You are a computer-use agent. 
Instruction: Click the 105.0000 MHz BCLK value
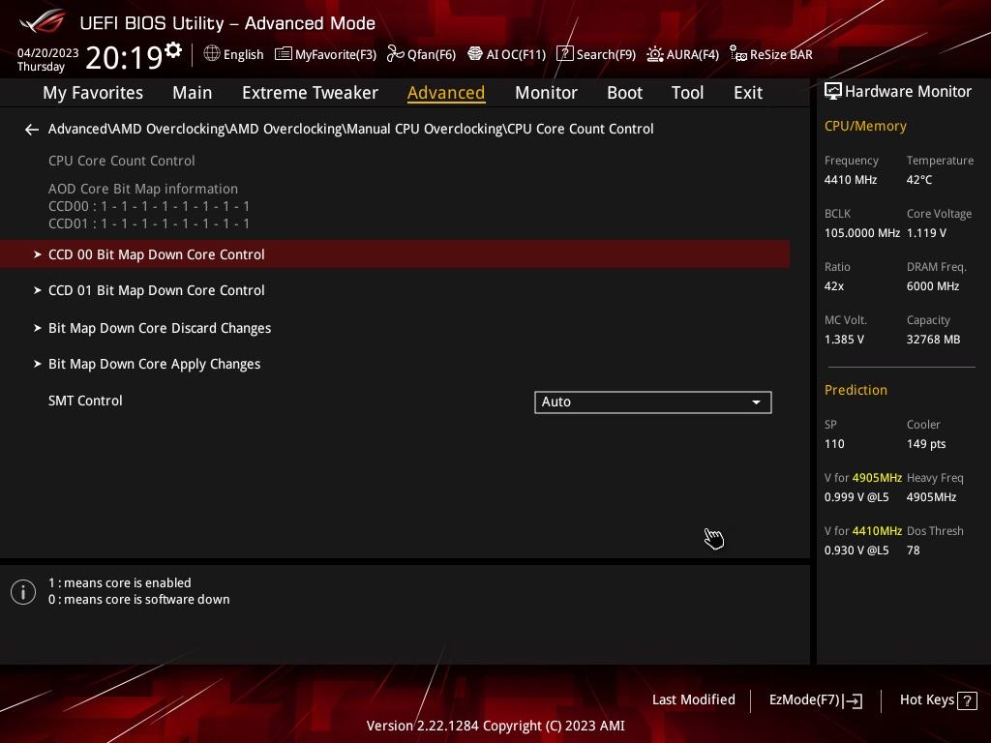[x=862, y=233]
